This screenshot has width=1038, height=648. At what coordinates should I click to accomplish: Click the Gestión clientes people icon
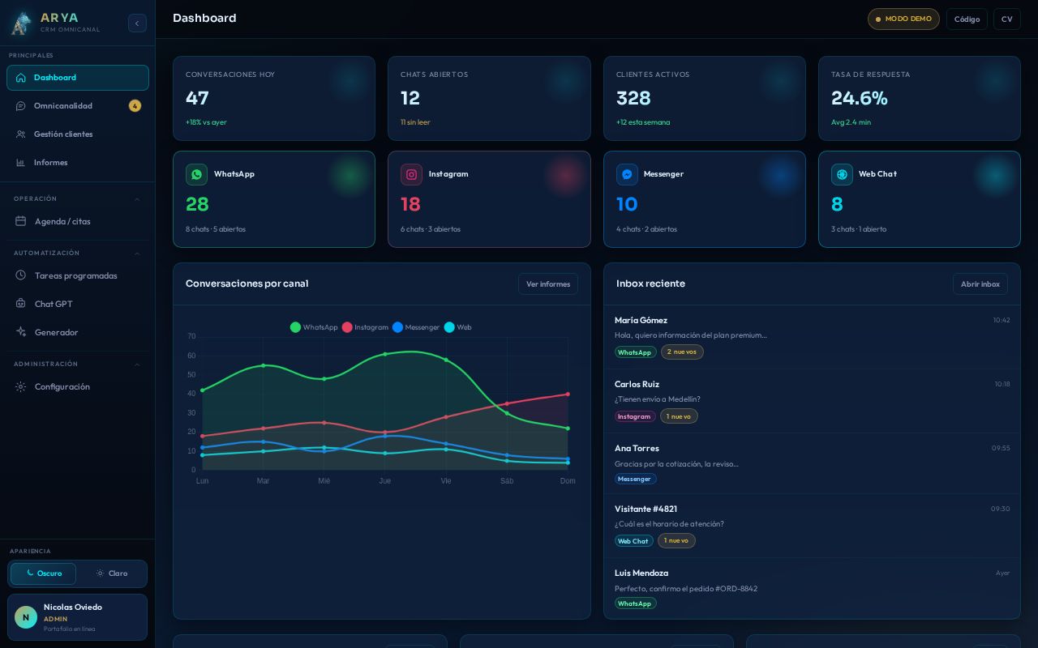[21, 134]
